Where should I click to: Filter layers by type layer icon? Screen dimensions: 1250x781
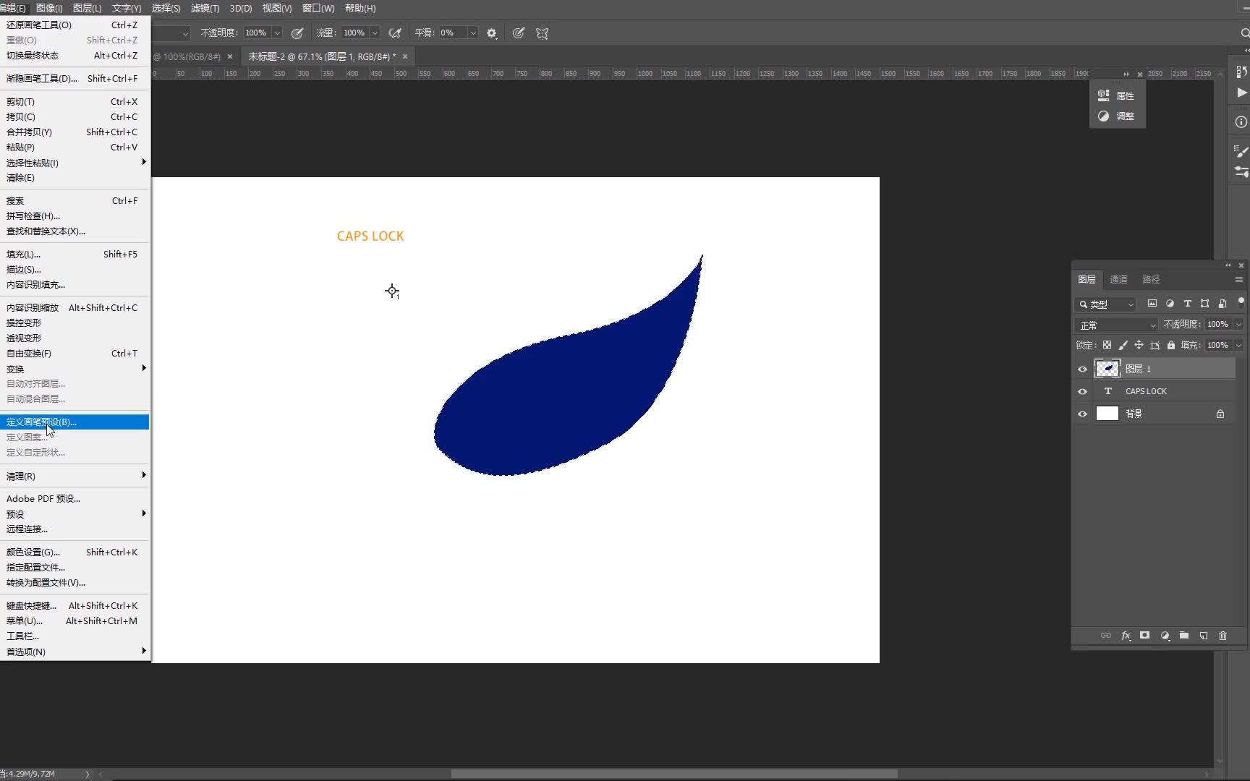(1187, 304)
